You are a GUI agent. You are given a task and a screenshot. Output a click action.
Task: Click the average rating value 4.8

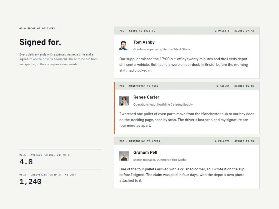pyautogui.click(x=26, y=162)
